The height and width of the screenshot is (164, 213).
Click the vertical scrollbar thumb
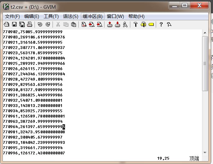point(205,64)
